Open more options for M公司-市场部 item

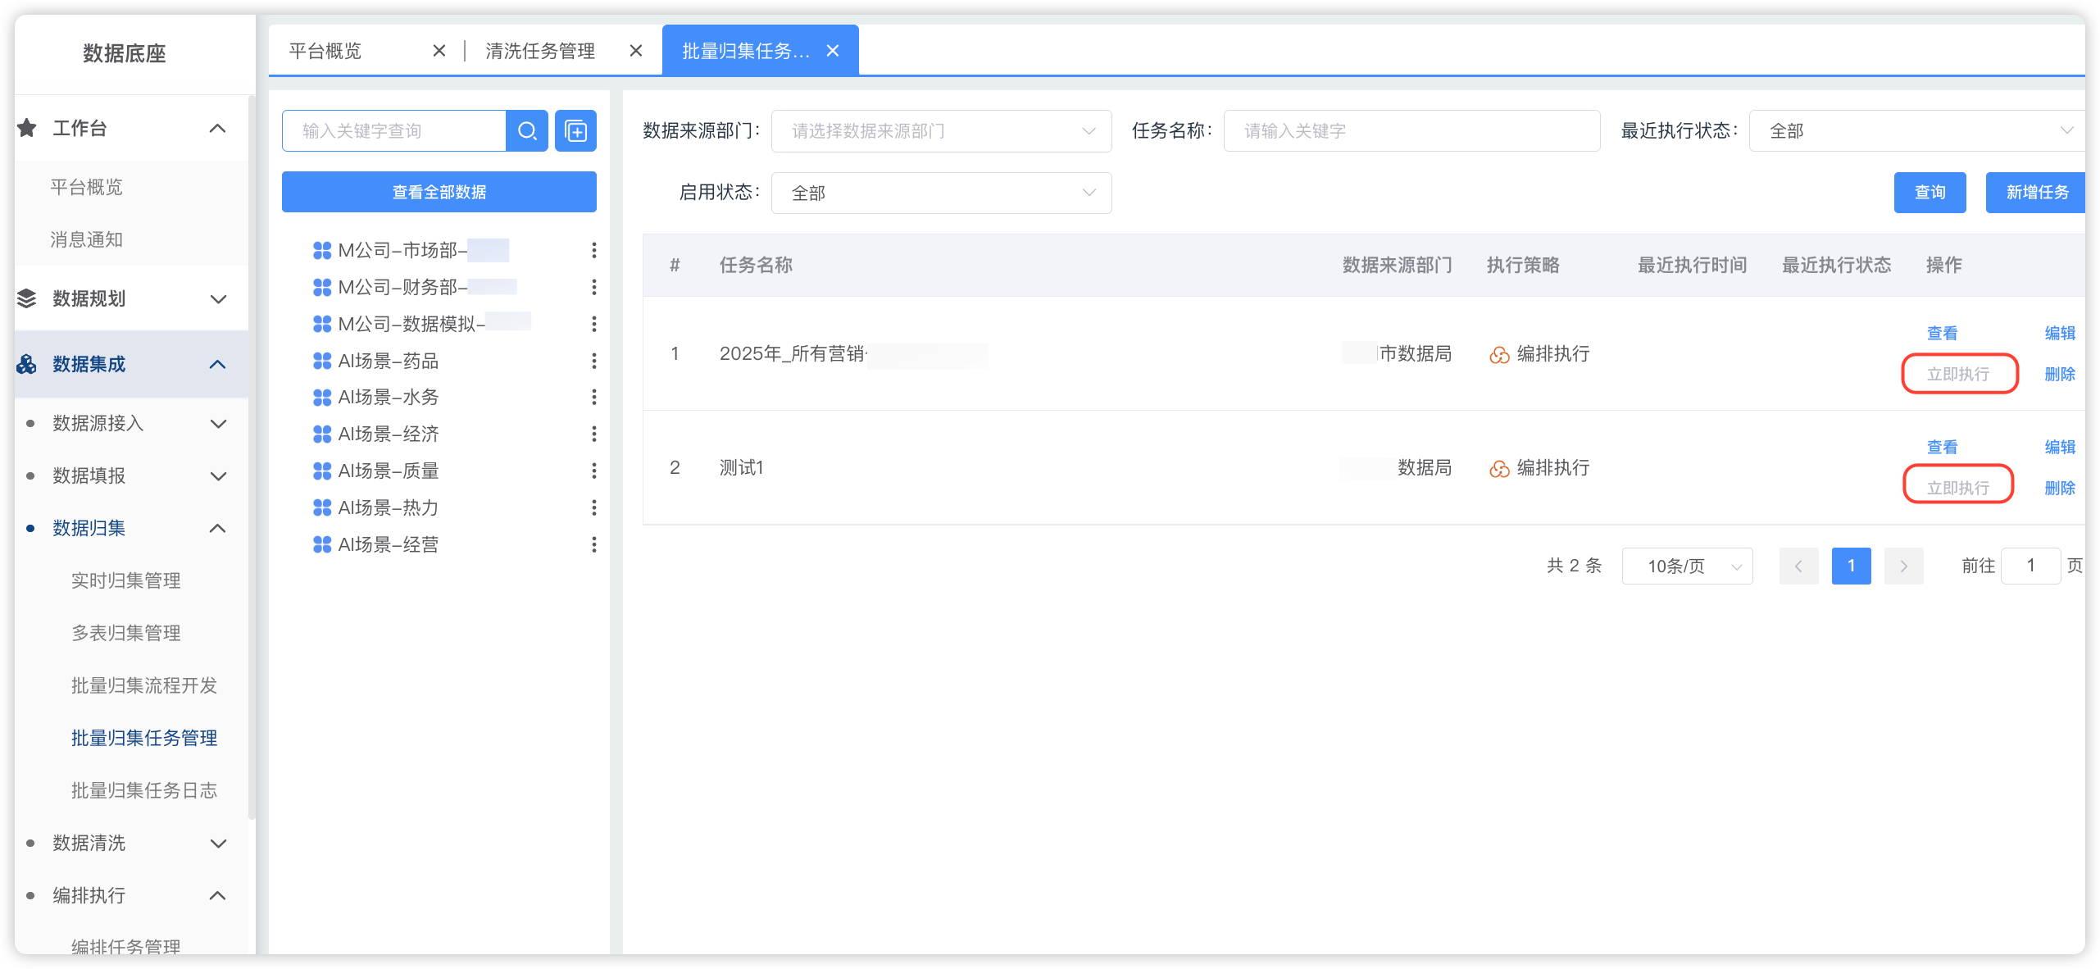click(x=593, y=250)
